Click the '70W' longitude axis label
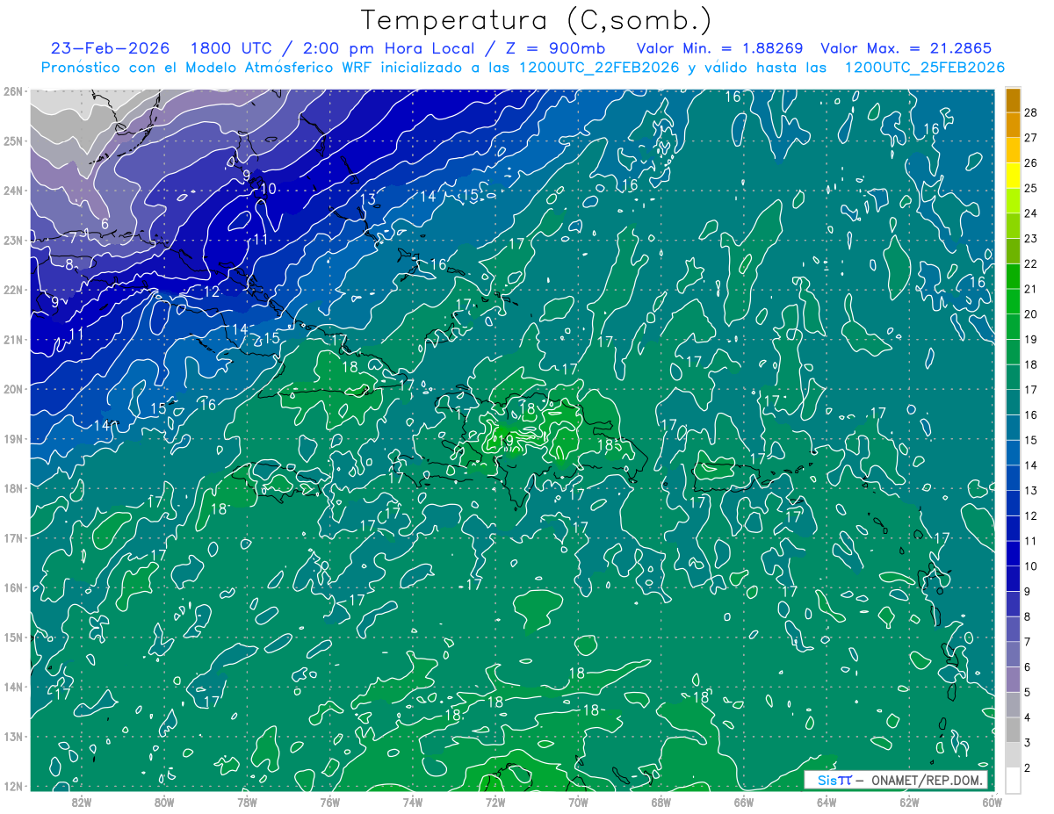This screenshot has height=814, width=1054. [578, 802]
